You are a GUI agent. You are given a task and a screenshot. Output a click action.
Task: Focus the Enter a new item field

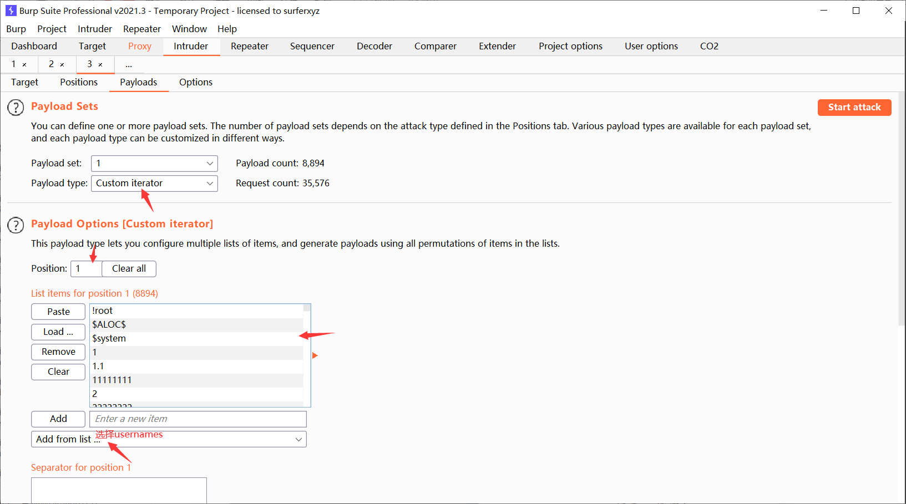click(x=198, y=419)
